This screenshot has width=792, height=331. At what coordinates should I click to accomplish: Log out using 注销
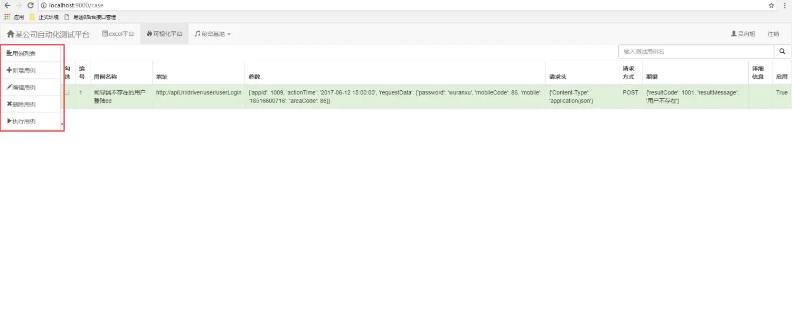tap(773, 34)
